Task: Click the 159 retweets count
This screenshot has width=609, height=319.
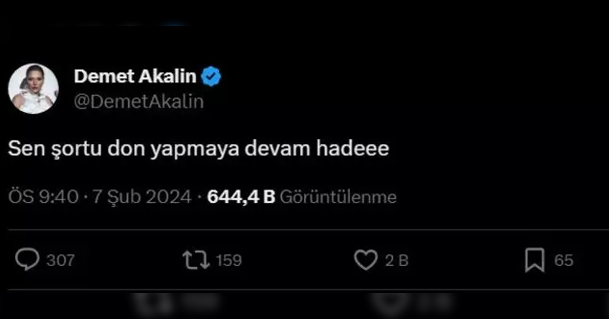Action: pos(229,261)
